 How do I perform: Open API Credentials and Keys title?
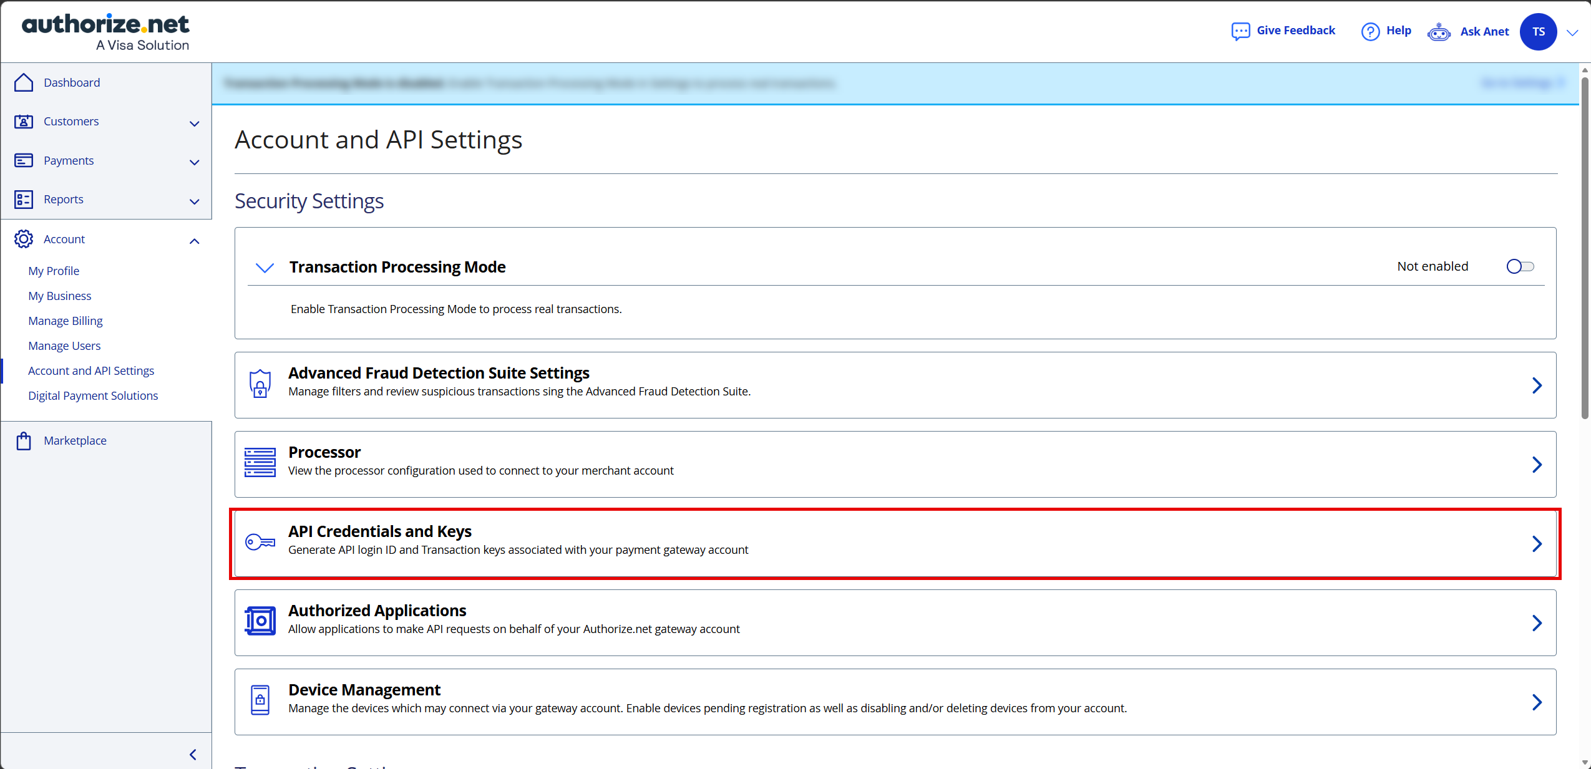pos(380,531)
